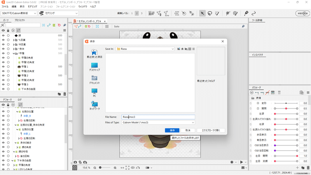Open the Files of Type dropdown
The width and height of the screenshot is (311, 175).
158,122
